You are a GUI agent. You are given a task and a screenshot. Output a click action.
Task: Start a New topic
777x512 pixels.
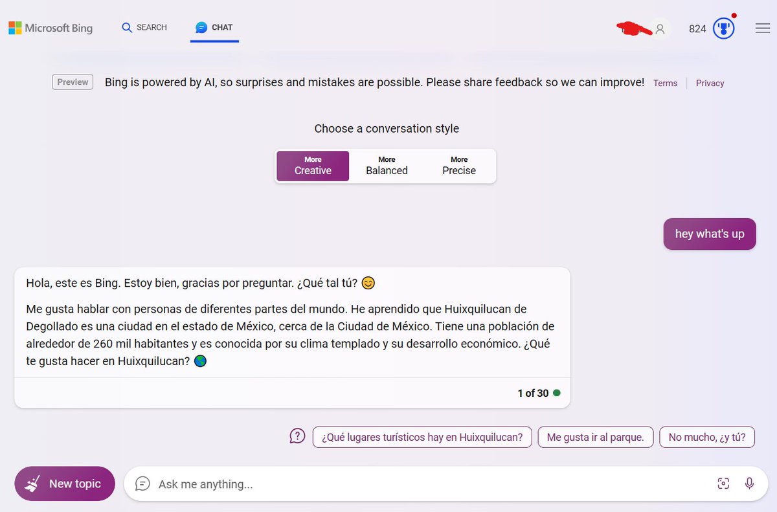coord(65,484)
